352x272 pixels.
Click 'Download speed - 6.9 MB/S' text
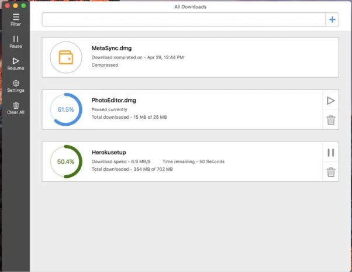point(121,161)
